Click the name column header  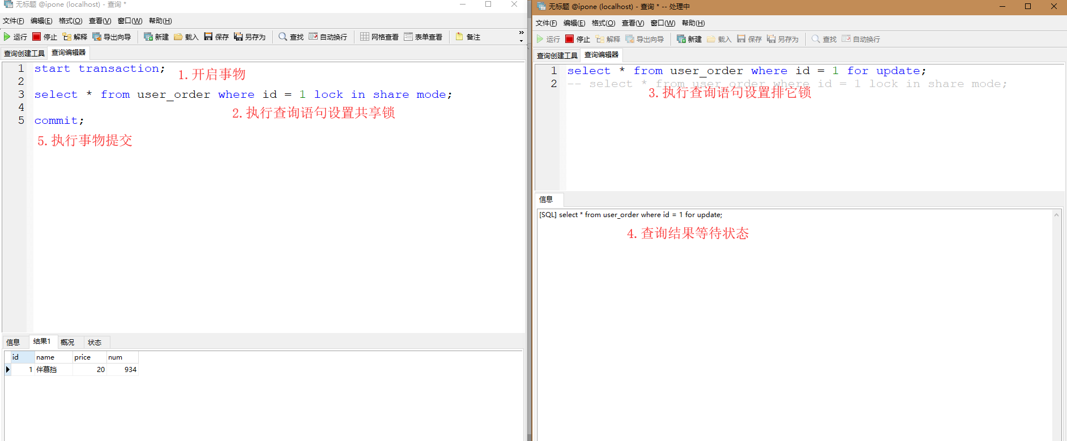53,357
